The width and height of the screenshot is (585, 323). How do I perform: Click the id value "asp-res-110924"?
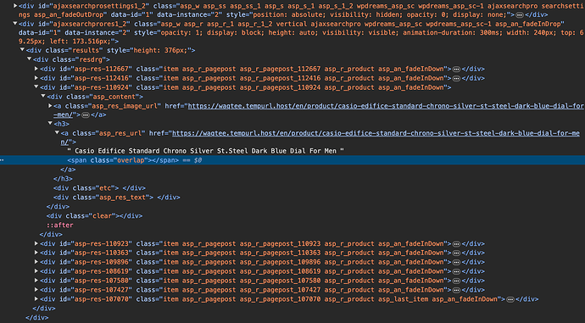(x=101, y=87)
